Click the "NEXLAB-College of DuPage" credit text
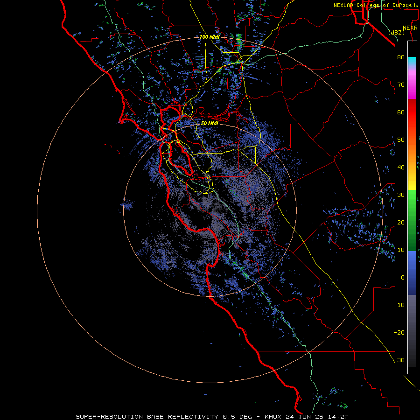Image resolution: width=420 pixels, height=420 pixels. pos(372,5)
